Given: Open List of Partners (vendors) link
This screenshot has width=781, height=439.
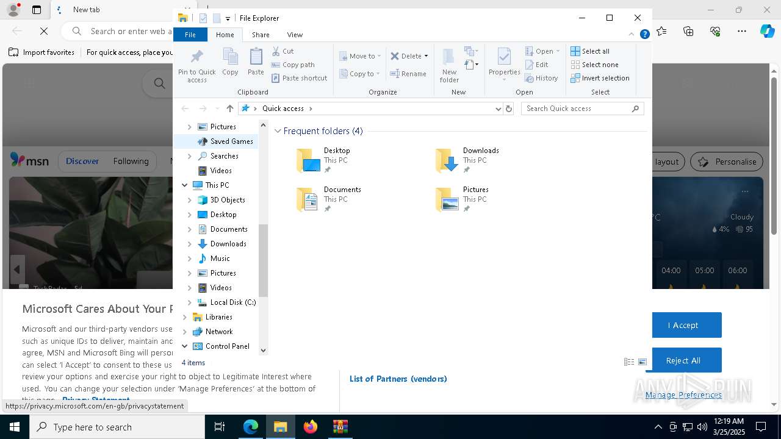Looking at the screenshot, I should coord(398,379).
